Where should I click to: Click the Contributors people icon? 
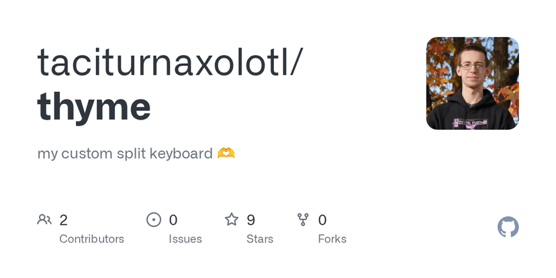coord(45,220)
